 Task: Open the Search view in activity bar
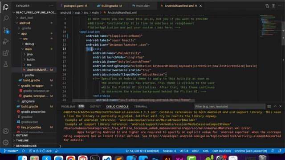(6, 18)
